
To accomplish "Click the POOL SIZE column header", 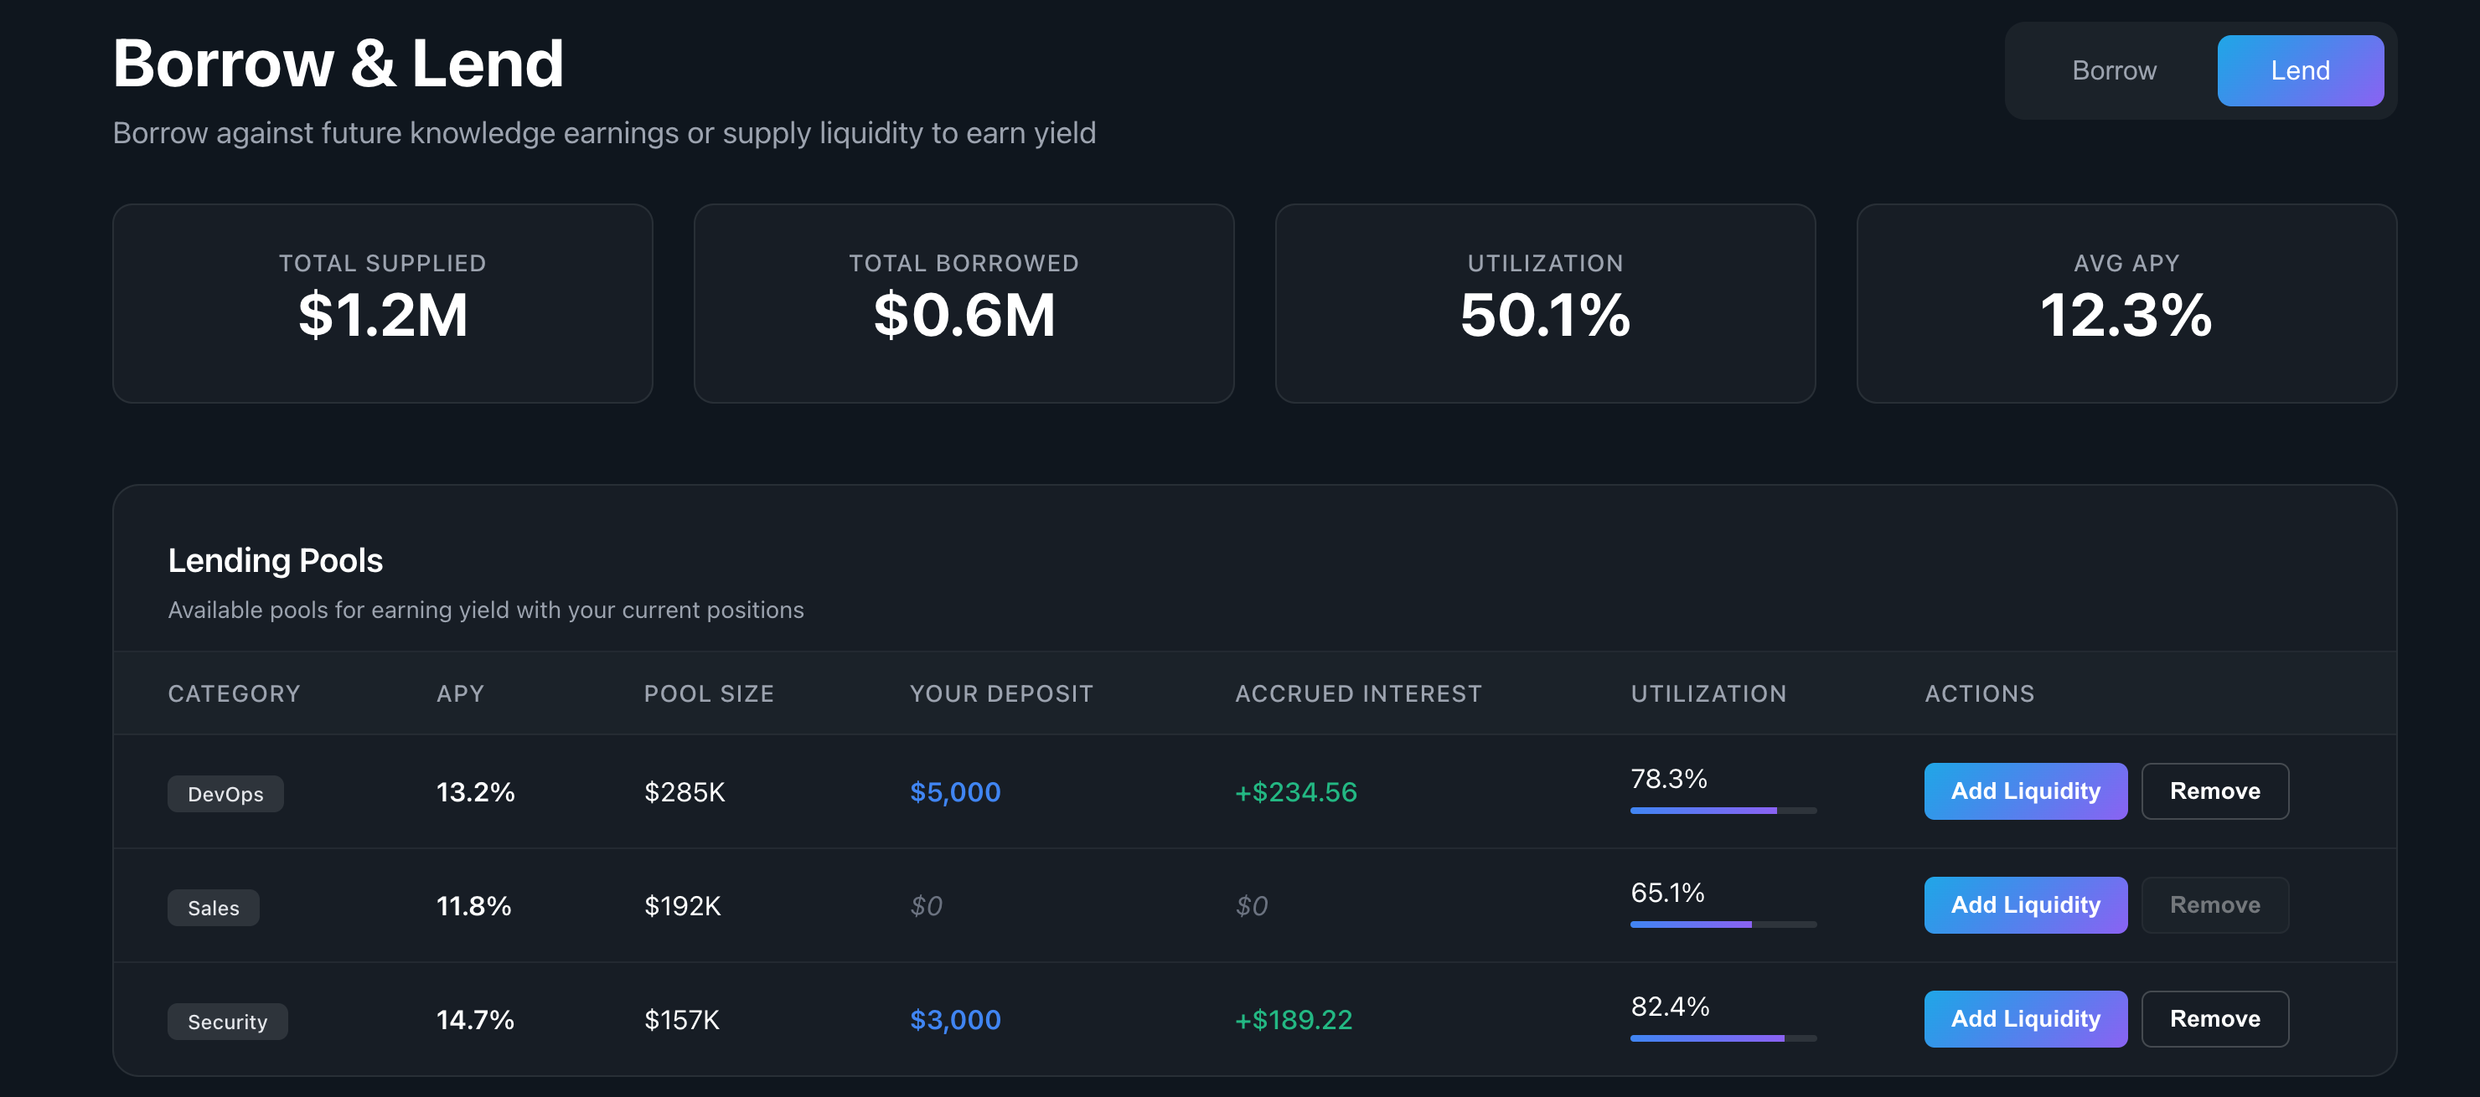I will (x=709, y=694).
